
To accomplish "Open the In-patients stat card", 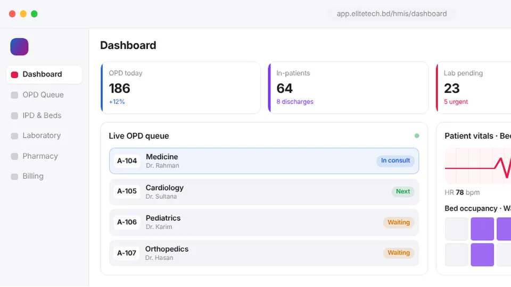I will point(348,88).
